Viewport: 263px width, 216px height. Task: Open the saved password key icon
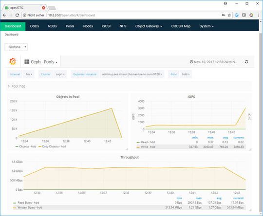click(224, 15)
